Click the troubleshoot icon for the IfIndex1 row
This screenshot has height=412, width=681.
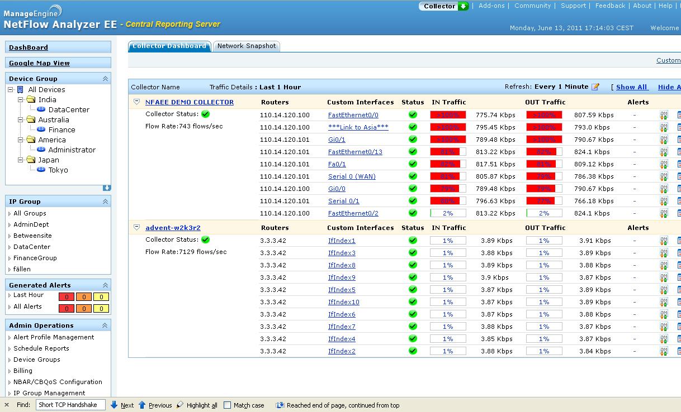coord(664,241)
